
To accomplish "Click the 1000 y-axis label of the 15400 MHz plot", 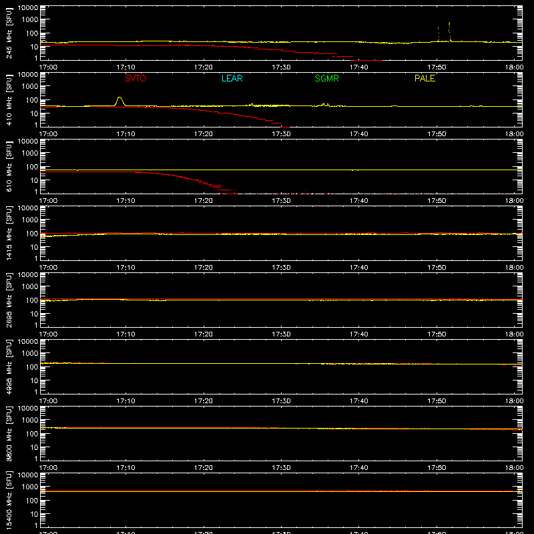I will tap(29, 487).
